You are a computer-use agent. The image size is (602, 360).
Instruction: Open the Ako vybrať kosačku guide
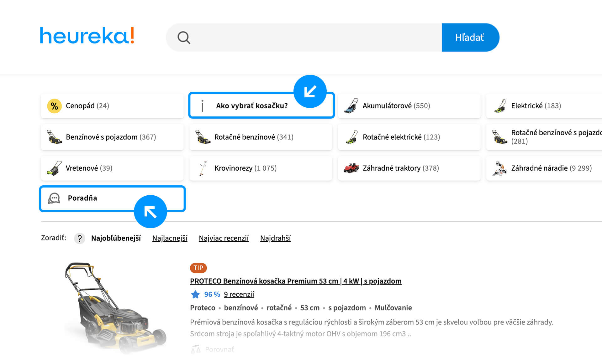[x=251, y=106]
